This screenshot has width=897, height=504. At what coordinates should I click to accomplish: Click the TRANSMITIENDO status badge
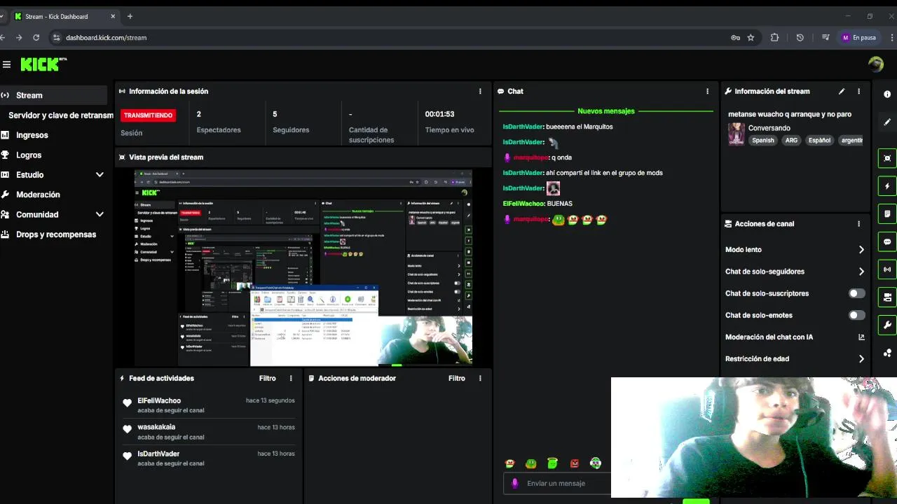point(148,115)
